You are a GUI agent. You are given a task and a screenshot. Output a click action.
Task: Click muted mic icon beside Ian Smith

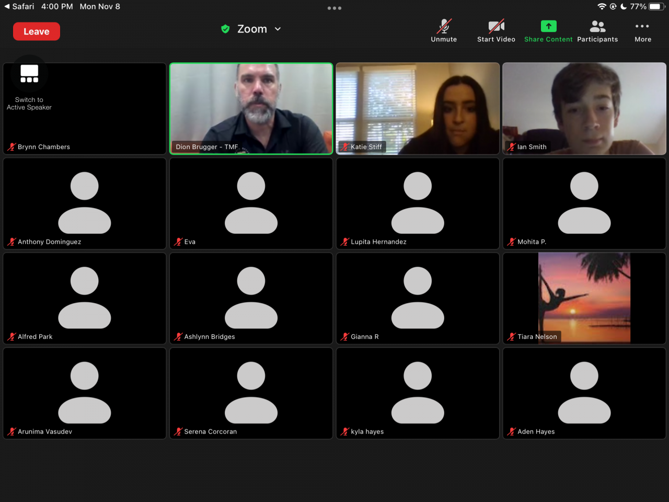(x=512, y=147)
